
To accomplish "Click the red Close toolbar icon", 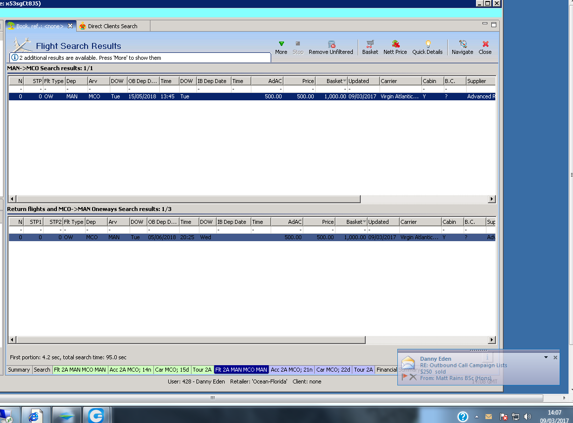I will tap(485, 47).
